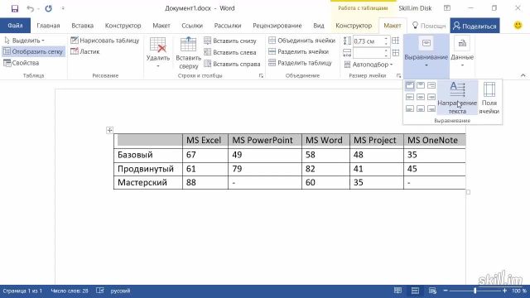Toggle Отобразить сетку gridlines
This screenshot has width=530, height=298.
tap(33, 51)
